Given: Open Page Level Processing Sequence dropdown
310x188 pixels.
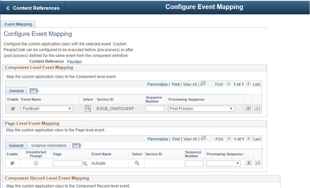Looking at the screenshot, I should 224,163.
